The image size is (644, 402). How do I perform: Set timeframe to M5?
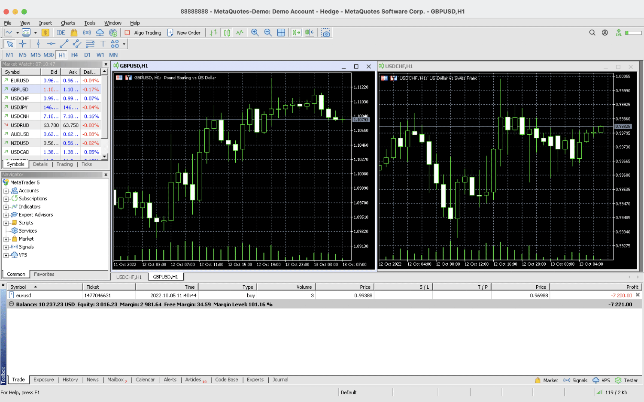[23, 55]
